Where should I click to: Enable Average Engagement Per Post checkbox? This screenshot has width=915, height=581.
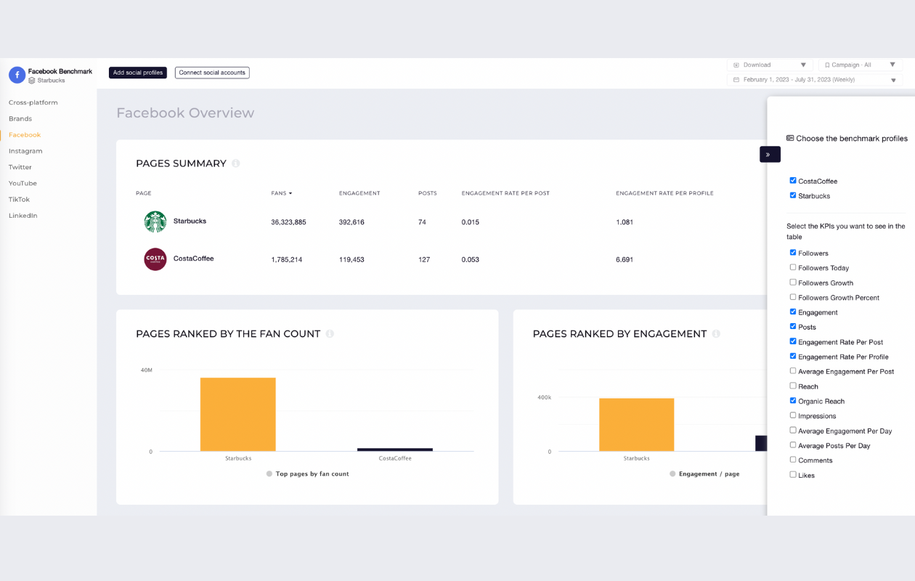793,371
